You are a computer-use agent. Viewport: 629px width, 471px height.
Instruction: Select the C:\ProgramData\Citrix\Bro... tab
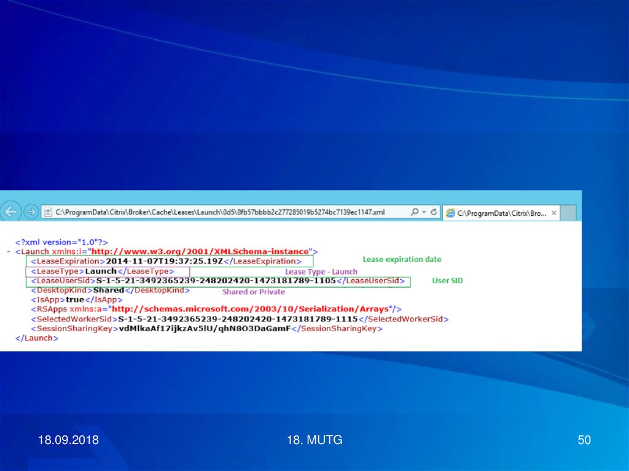pyautogui.click(x=501, y=213)
